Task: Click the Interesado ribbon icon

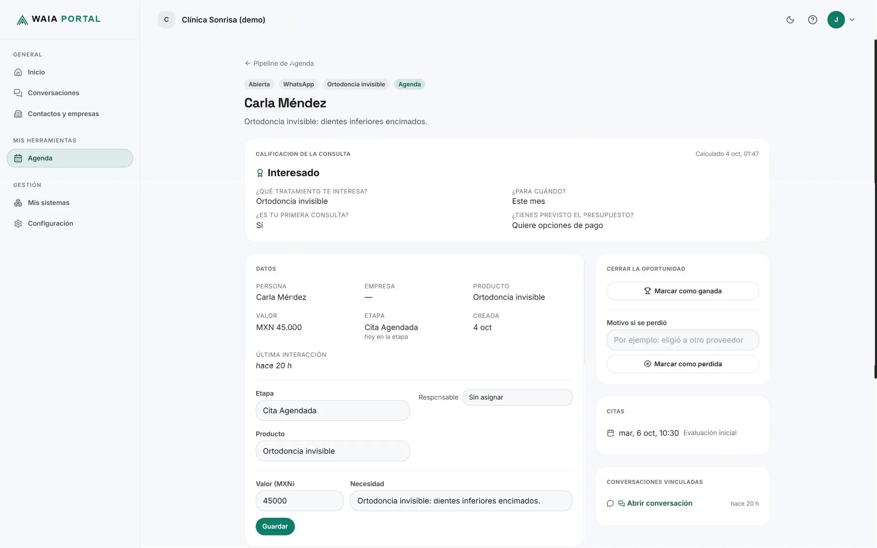Action: [x=260, y=173]
